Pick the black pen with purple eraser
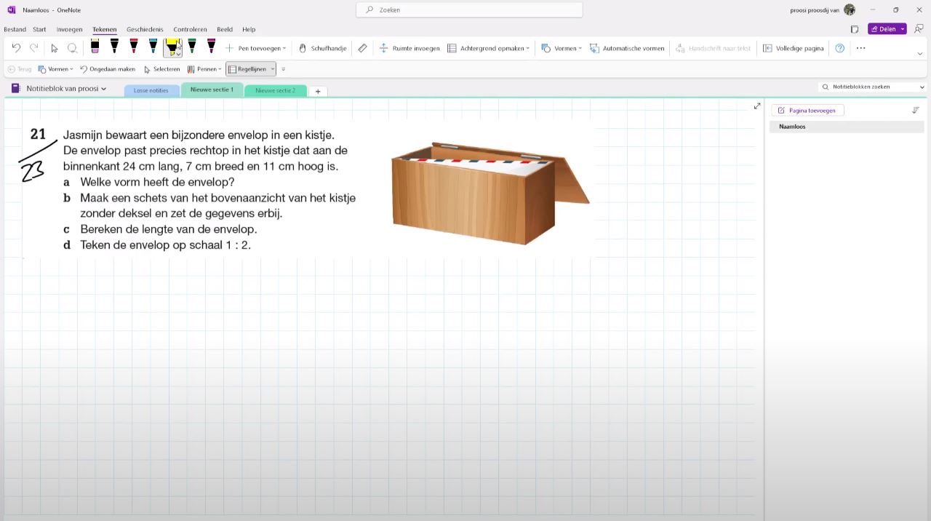The width and height of the screenshot is (931, 521). point(95,47)
